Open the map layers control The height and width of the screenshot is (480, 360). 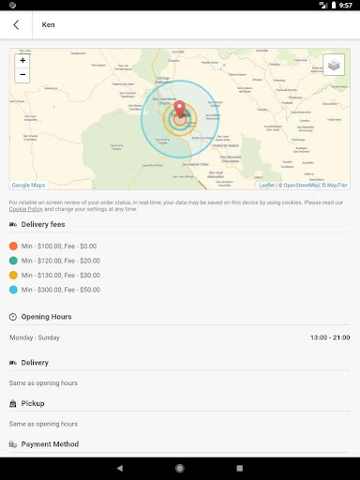(334, 65)
